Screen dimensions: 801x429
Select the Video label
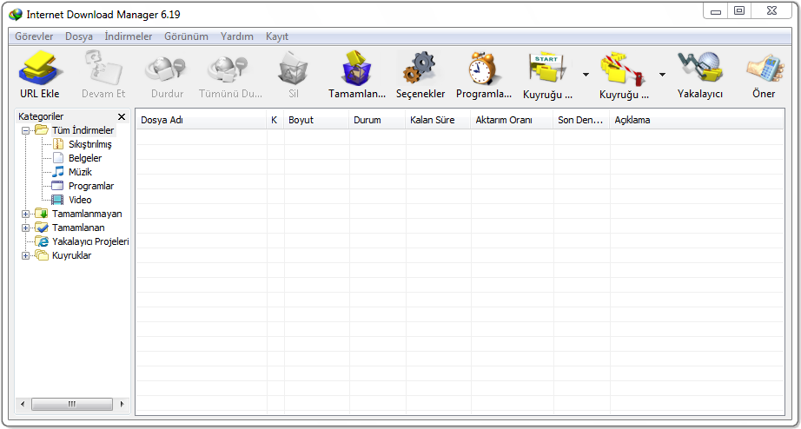(x=80, y=200)
